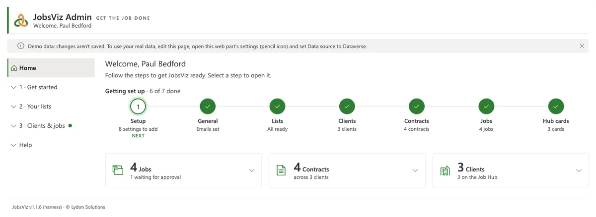Expand the Help section chevron
Image resolution: width=596 pixels, height=217 pixels.
coord(13,145)
